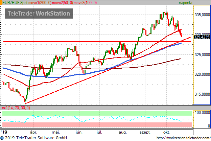Click the 320,0000 price axis label
The width and height of the screenshot is (211, 141).
coord(202,74)
